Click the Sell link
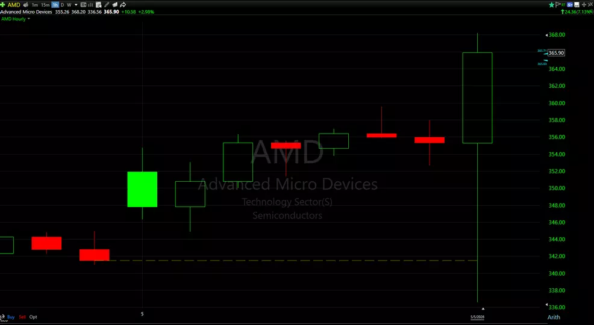This screenshot has height=325, width=594. (x=22, y=317)
